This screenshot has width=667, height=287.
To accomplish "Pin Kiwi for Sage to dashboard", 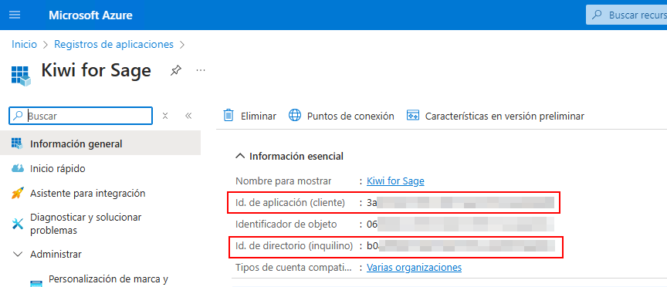I will click(x=176, y=70).
